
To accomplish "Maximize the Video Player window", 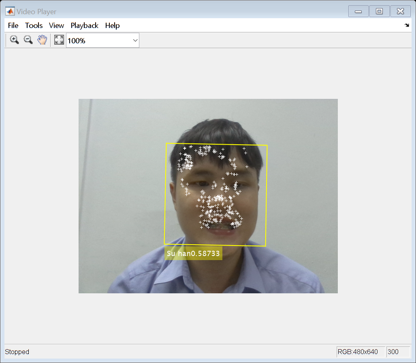I will (x=379, y=11).
